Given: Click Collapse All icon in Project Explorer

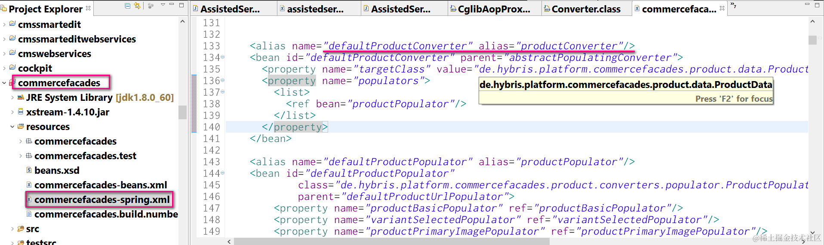Looking at the screenshot, I should pos(127,6).
